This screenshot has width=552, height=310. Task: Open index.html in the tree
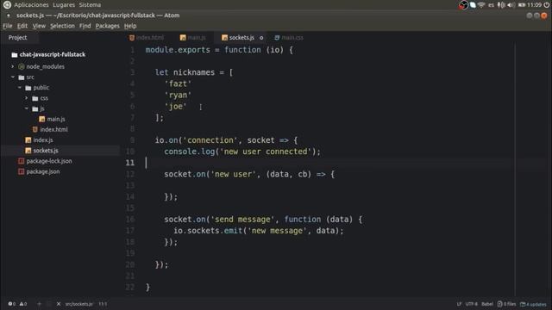(x=53, y=130)
